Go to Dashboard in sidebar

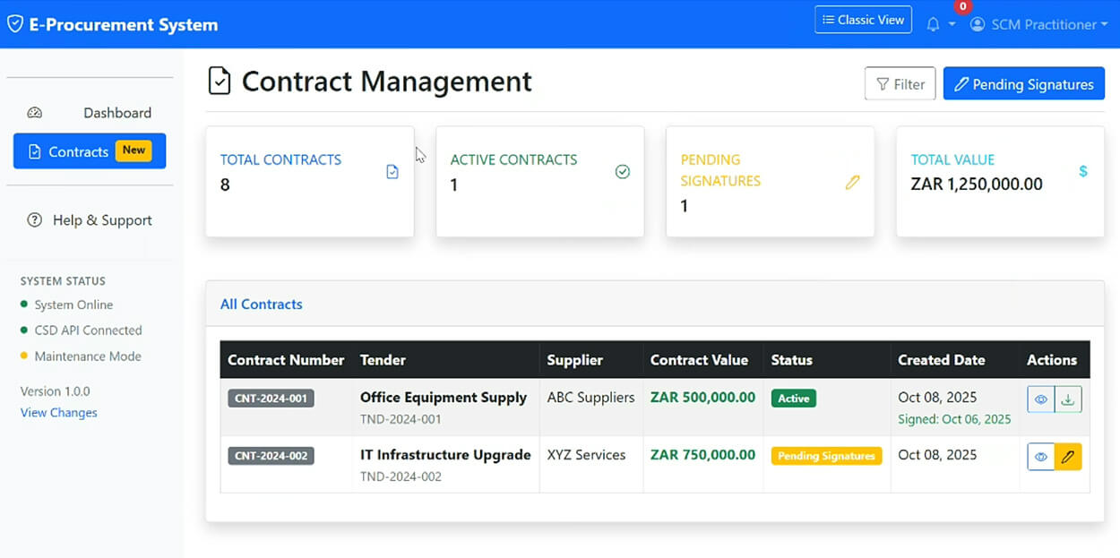(116, 113)
